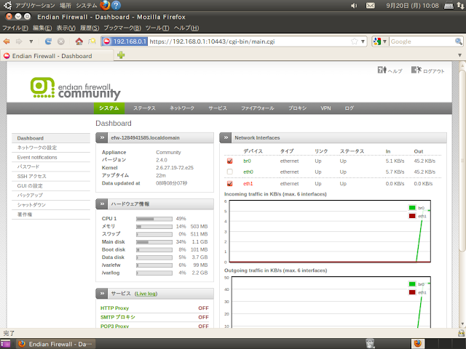Viewport: 466px width, 349px height.
Task: Click the Google search input field
Action: pyautogui.click(x=422, y=41)
